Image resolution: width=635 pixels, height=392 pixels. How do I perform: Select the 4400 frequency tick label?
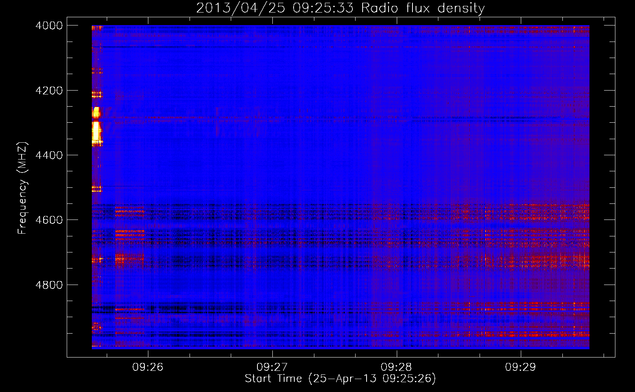coord(49,155)
